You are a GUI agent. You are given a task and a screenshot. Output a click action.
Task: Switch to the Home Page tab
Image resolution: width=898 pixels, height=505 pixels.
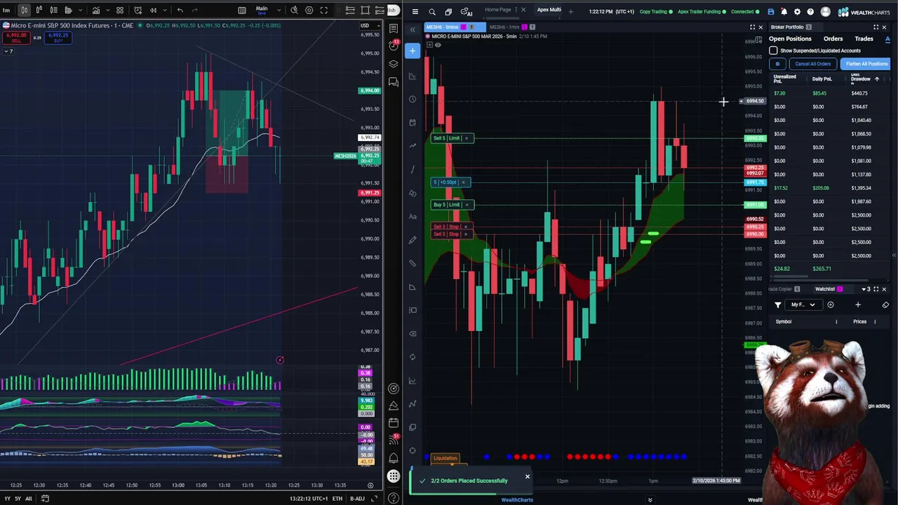tap(497, 10)
